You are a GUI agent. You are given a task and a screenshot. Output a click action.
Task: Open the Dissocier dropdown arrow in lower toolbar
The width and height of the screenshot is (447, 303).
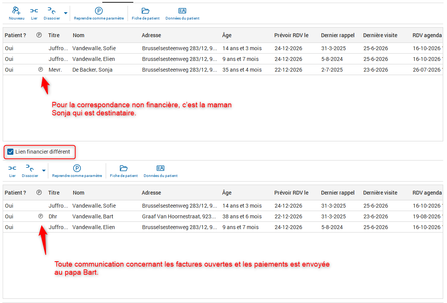(x=44, y=170)
